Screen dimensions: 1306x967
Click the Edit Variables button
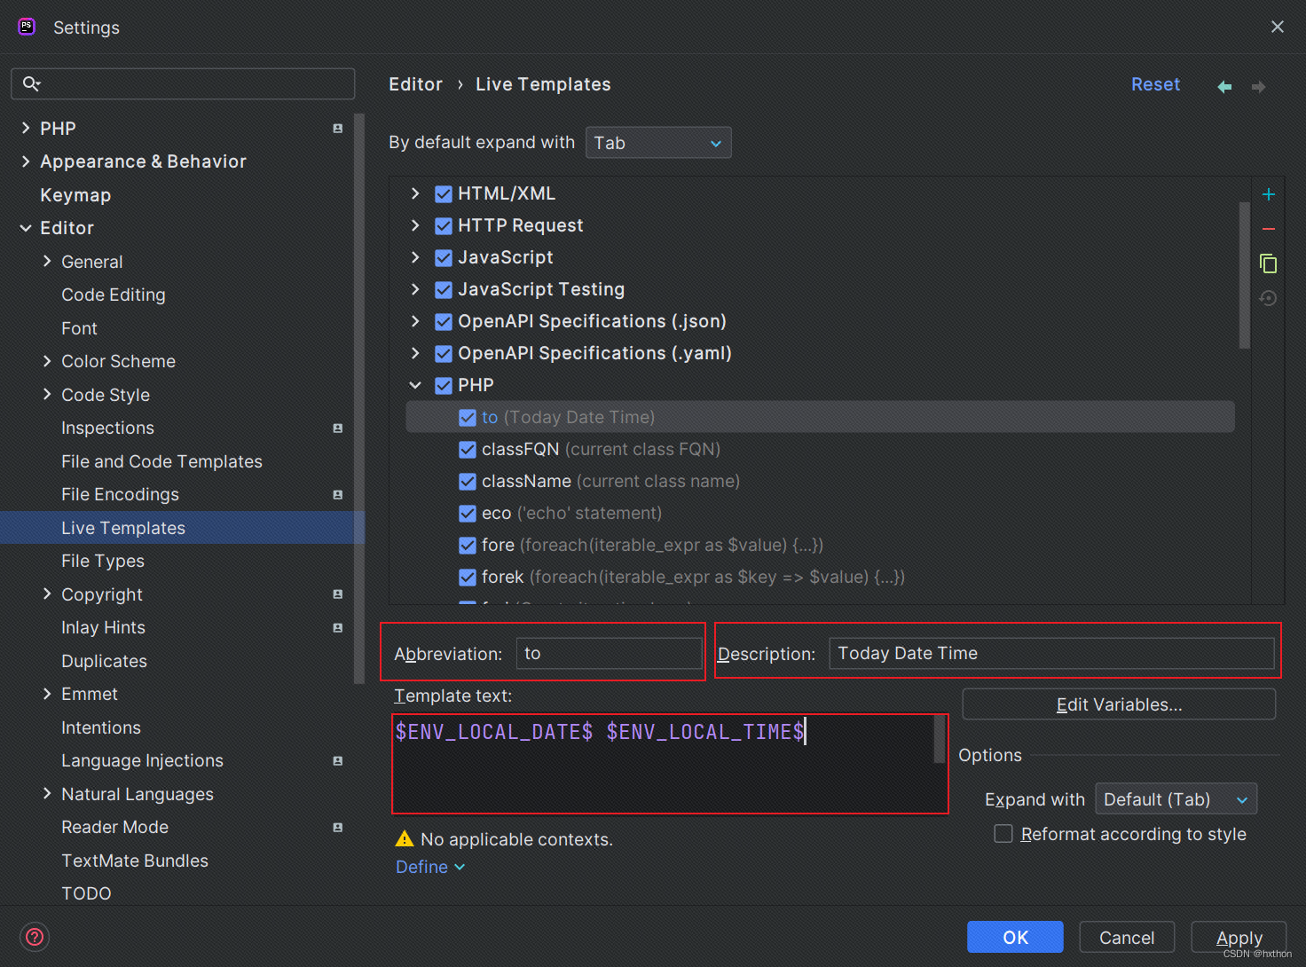1119,704
